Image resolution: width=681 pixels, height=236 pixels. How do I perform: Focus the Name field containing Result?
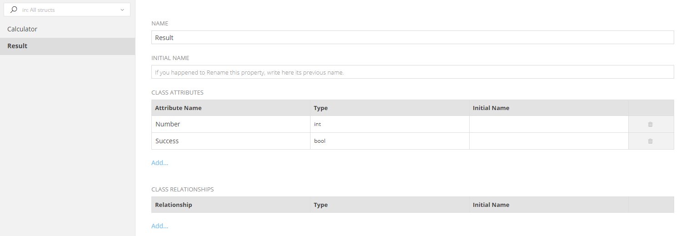tap(412, 38)
